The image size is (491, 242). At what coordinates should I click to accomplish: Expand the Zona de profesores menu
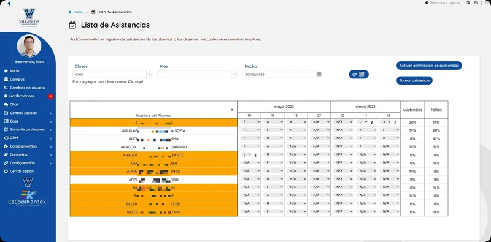click(x=28, y=129)
